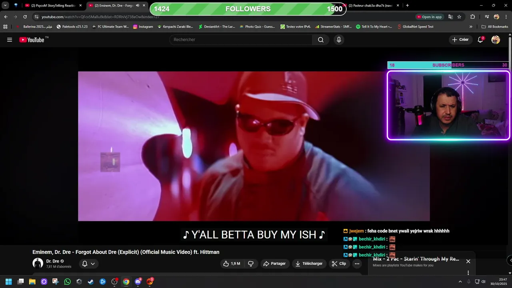This screenshot has height=288, width=512.
Task: Open Discord from the taskbar
Action: click(x=138, y=282)
